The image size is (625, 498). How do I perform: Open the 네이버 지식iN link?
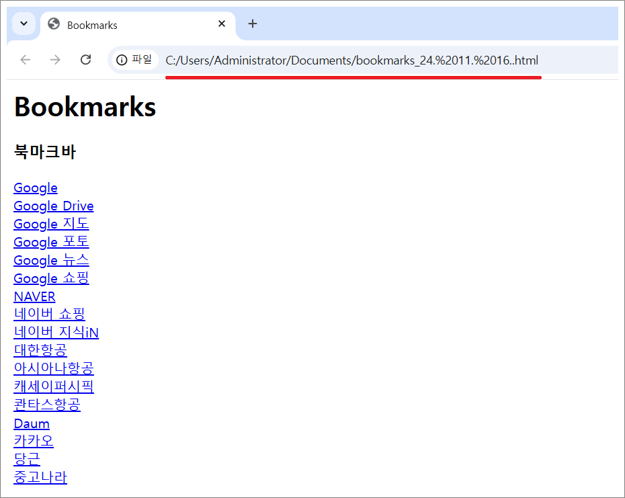56,332
